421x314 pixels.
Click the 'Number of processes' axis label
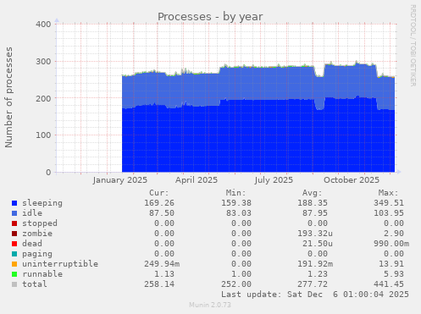click(x=8, y=97)
